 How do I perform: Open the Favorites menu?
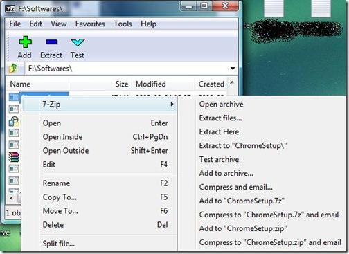pos(90,24)
